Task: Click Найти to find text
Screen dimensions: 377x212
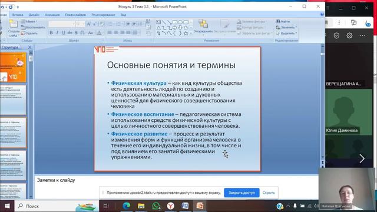Action: [x=283, y=21]
